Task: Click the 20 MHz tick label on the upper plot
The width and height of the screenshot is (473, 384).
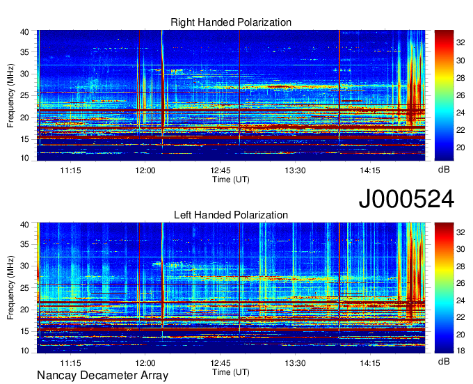Action: 24,118
